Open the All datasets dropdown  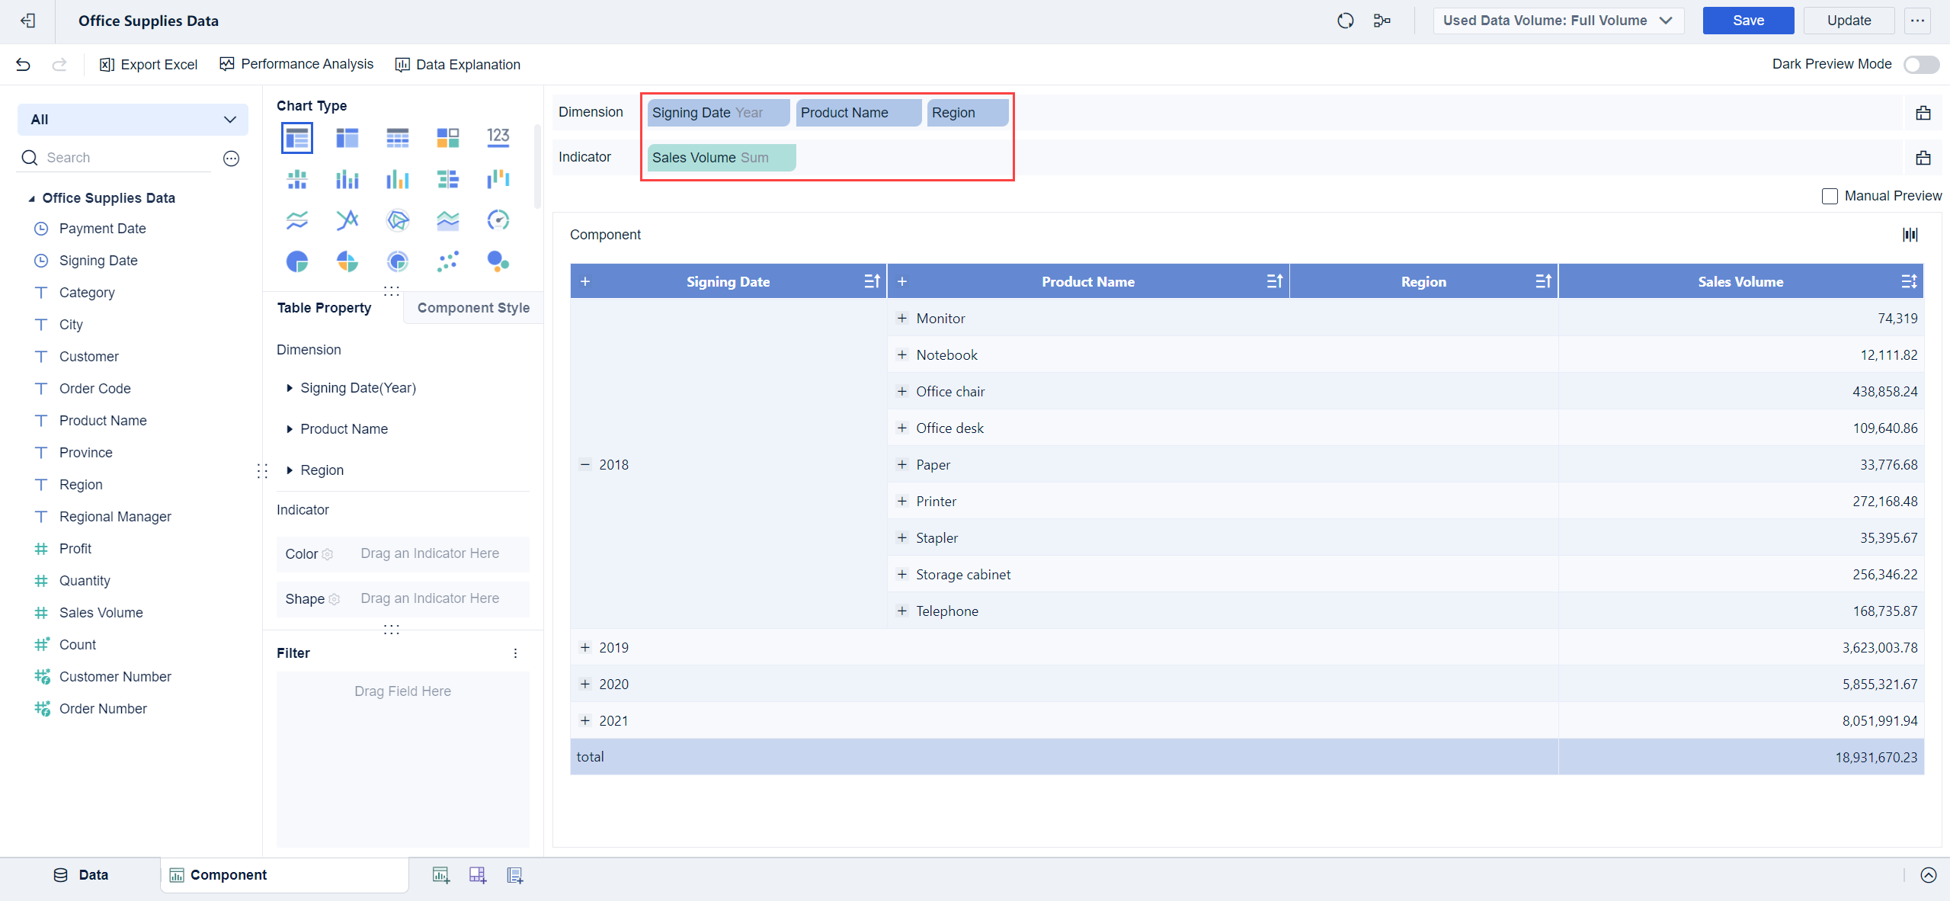[x=133, y=120]
